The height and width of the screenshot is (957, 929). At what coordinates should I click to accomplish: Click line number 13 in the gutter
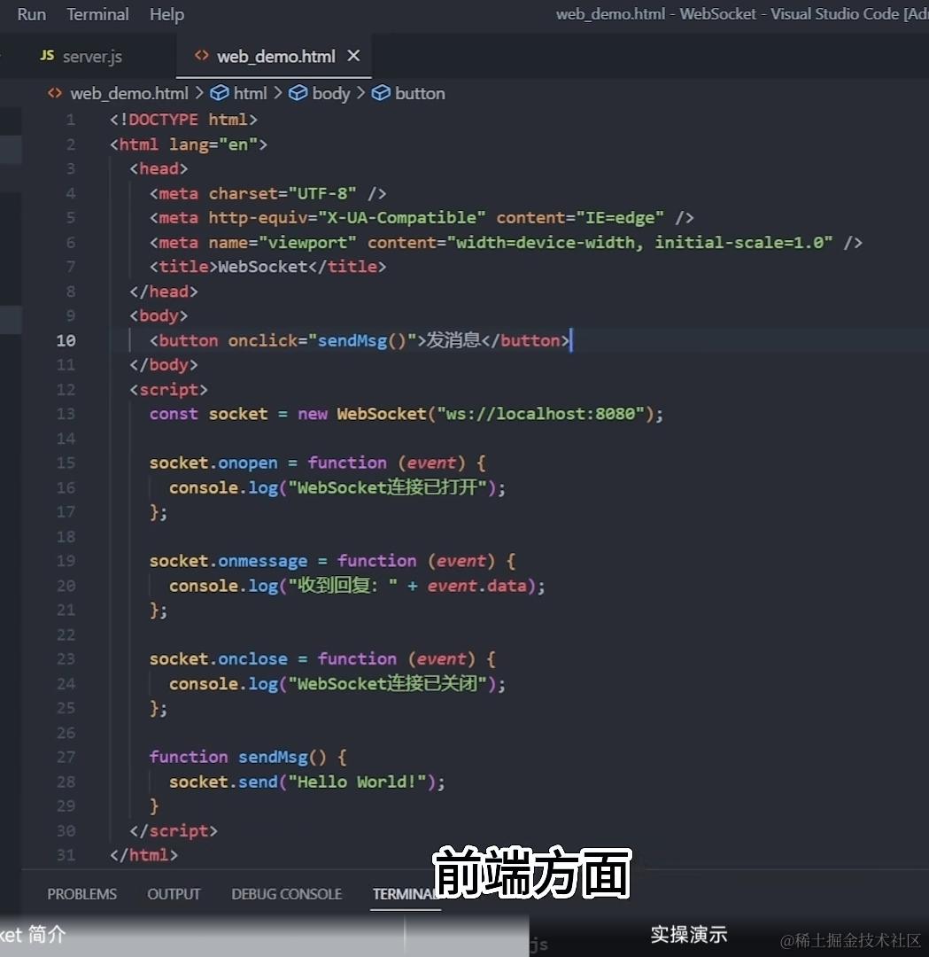tap(66, 414)
